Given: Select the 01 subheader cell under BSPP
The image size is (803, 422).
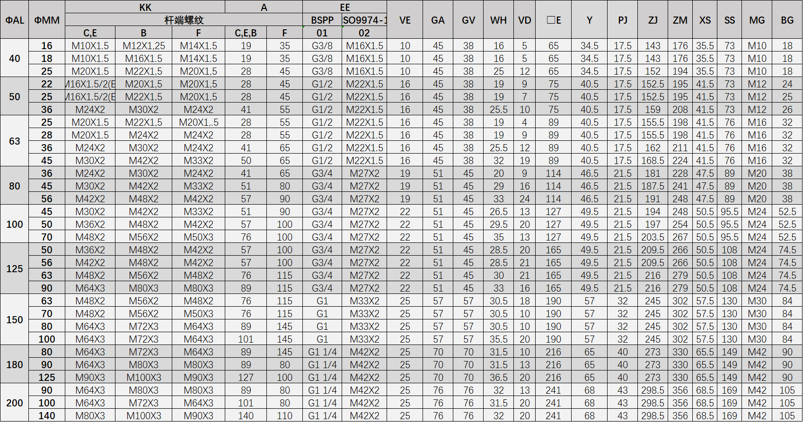Looking at the screenshot, I should pyautogui.click(x=322, y=33).
